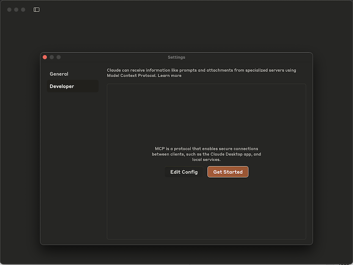Toggle the sidebar icon in main window
The height and width of the screenshot is (265, 353).
(x=36, y=10)
